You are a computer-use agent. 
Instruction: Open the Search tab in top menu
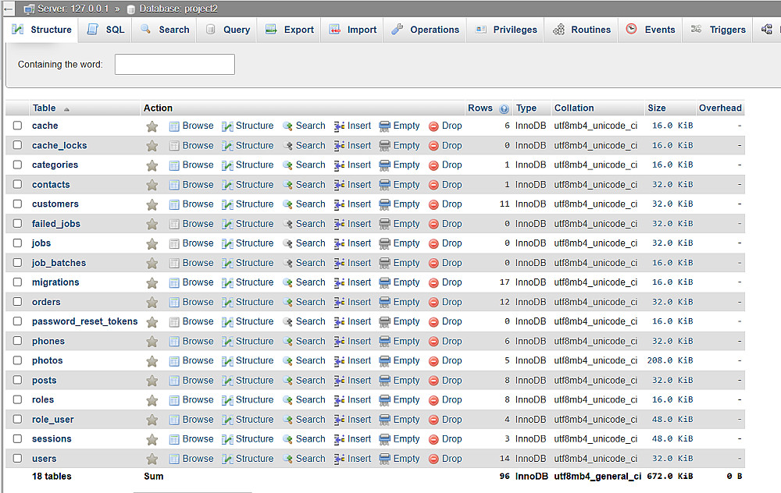165,30
